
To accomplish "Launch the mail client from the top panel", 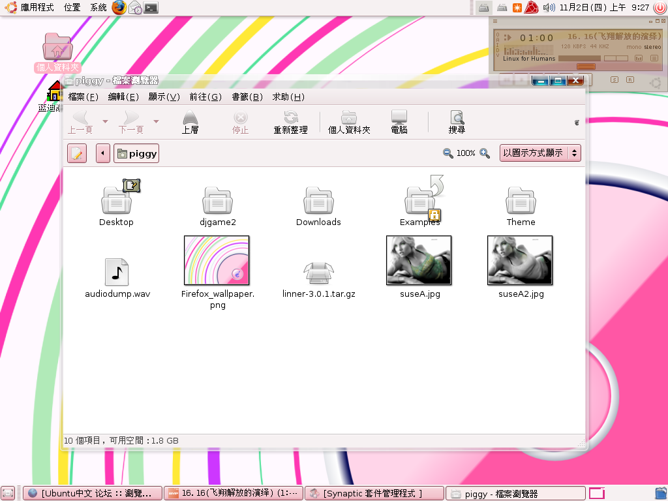I will point(136,7).
